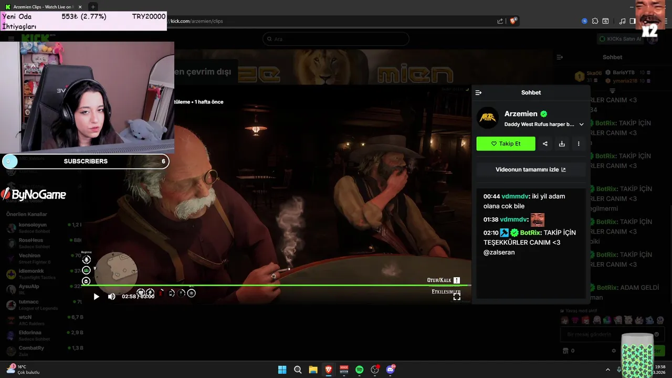The image size is (672, 378).
Task: Click the Takip Et follow button
Action: [x=506, y=144]
